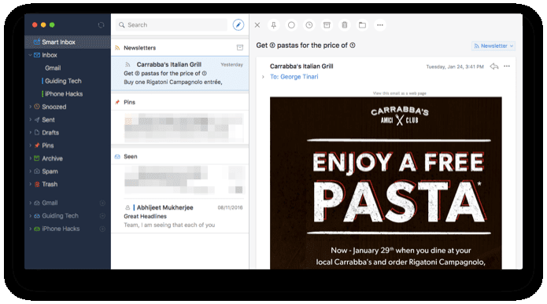Click the plus icon next to Guiding Tech account
Image resolution: width=547 pixels, height=304 pixels.
click(x=102, y=215)
